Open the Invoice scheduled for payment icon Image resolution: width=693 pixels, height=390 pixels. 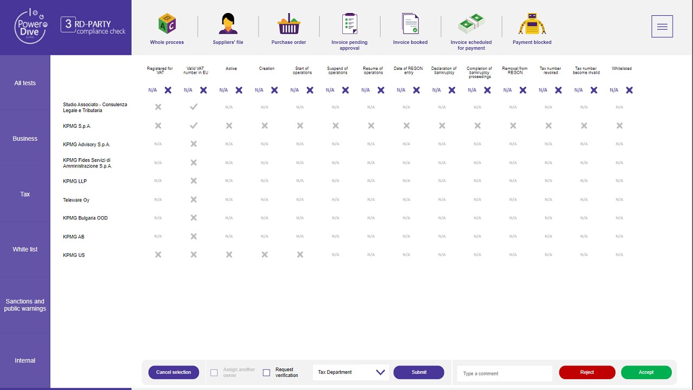pyautogui.click(x=471, y=24)
